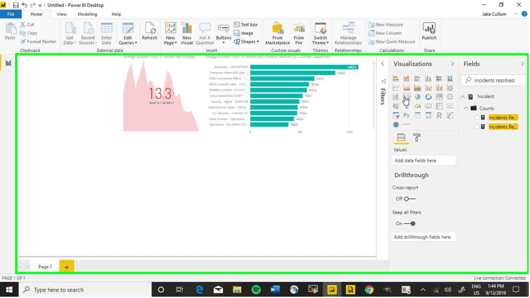Image resolution: width=530 pixels, height=298 pixels.
Task: Collapse the Incident table in Fields
Action: pyautogui.click(x=463, y=97)
